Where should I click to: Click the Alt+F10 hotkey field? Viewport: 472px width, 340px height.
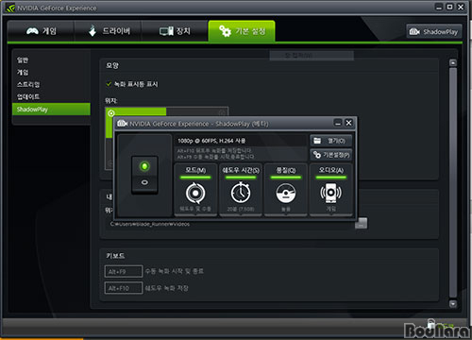pos(124,288)
